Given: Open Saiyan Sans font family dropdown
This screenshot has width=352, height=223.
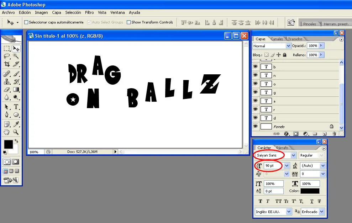Looking at the screenshot, I should (x=293, y=155).
